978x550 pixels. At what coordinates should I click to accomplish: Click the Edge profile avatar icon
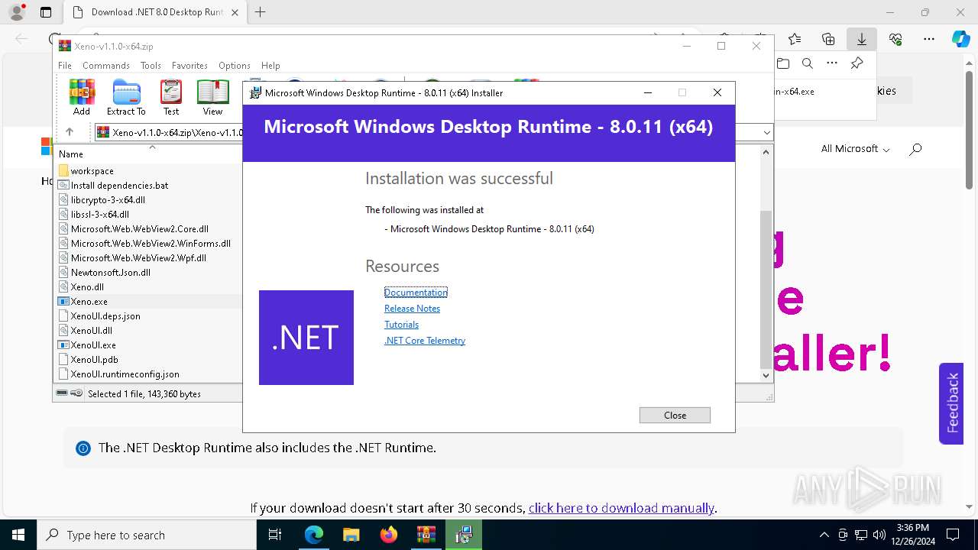(x=16, y=12)
